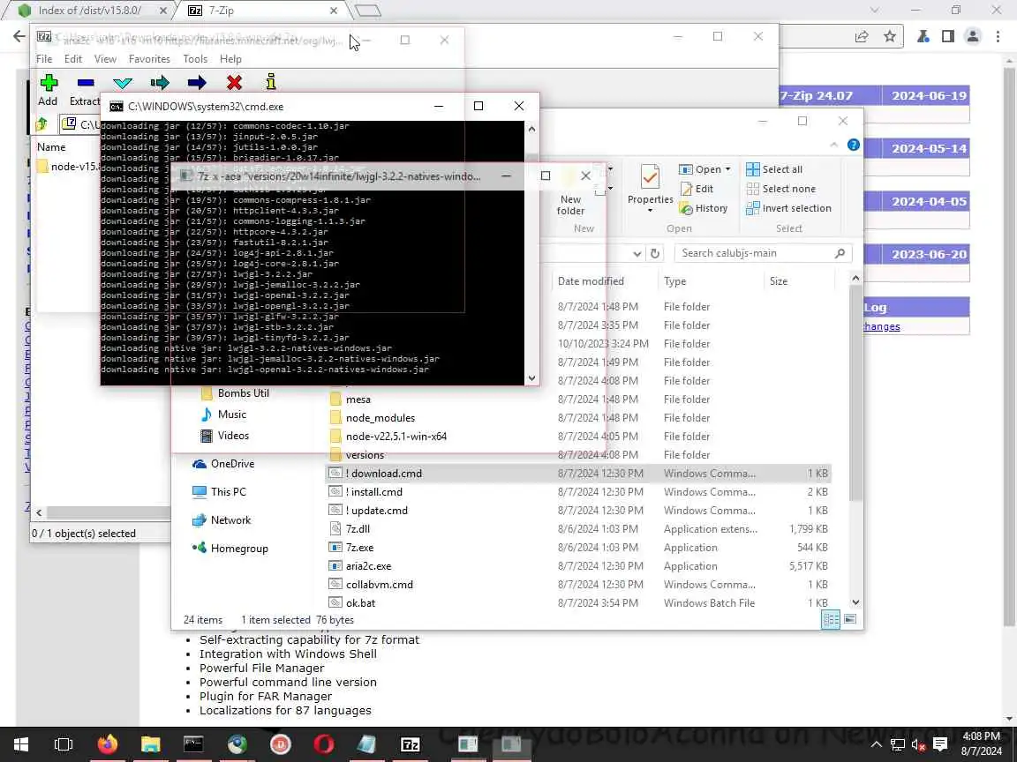The height and width of the screenshot is (762, 1017).
Task: Click the Chrome back arrow
Action: (x=19, y=36)
